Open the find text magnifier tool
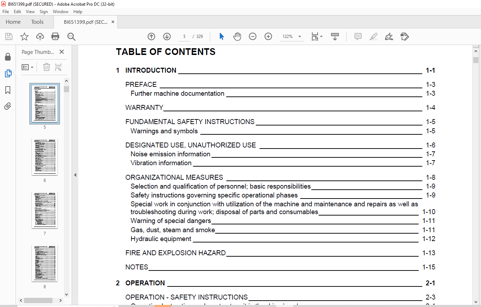The image size is (481, 307). click(71, 37)
